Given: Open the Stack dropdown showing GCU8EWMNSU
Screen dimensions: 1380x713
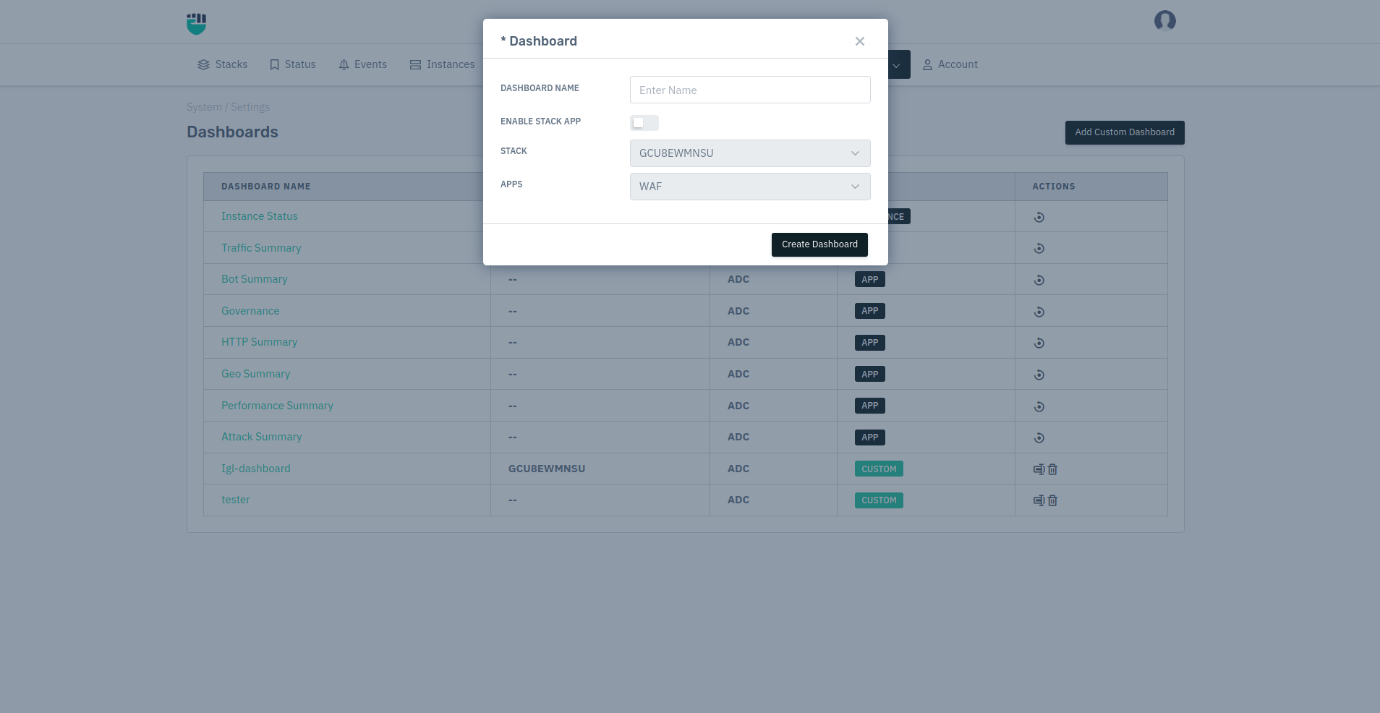Looking at the screenshot, I should pyautogui.click(x=750, y=153).
